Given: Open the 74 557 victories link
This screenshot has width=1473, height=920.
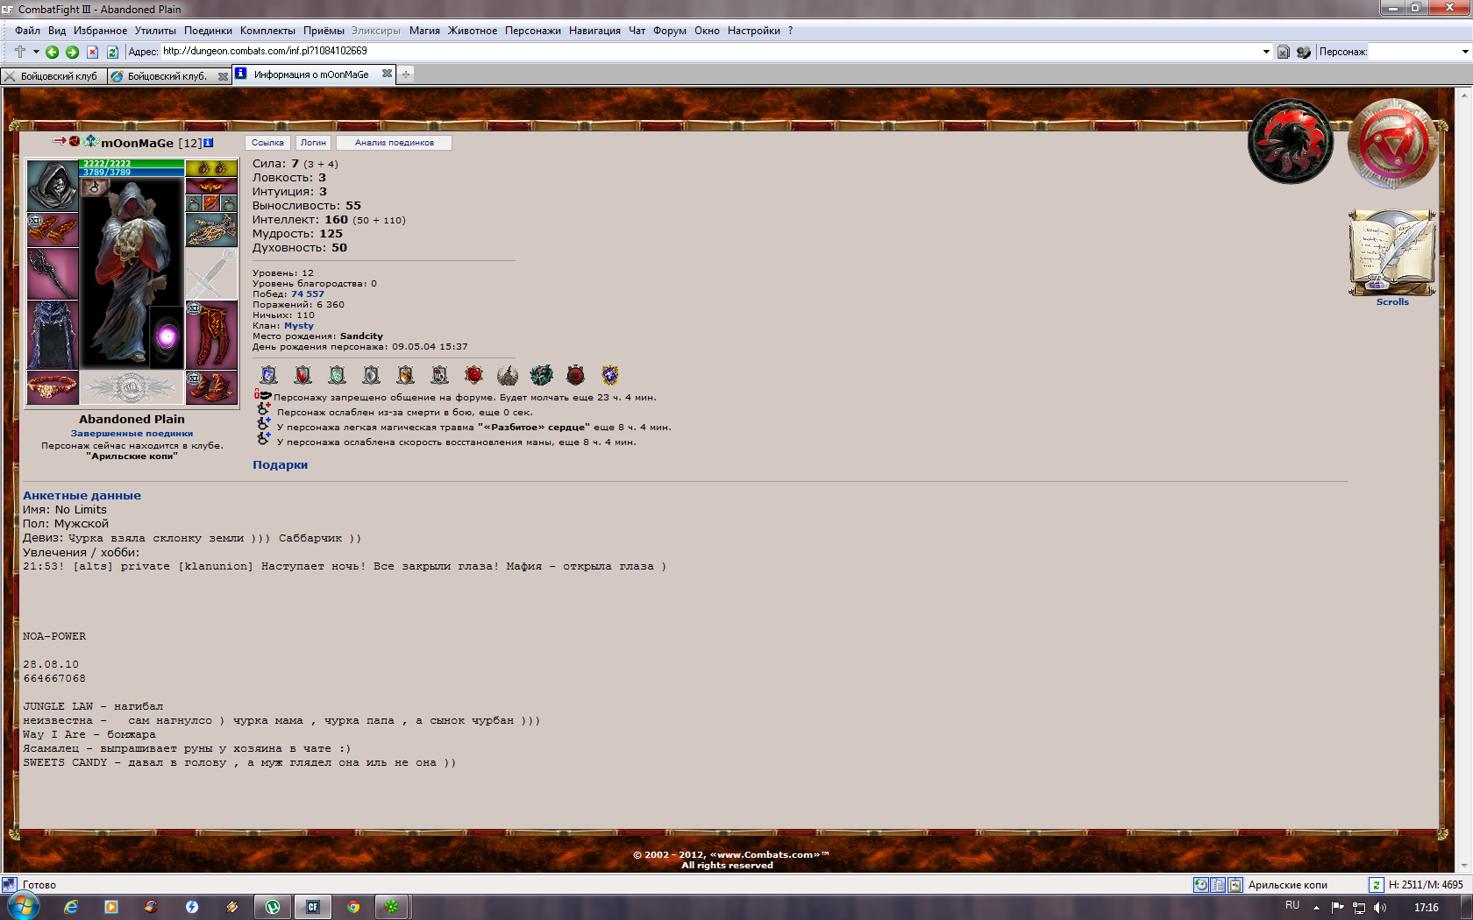Looking at the screenshot, I should coord(308,294).
